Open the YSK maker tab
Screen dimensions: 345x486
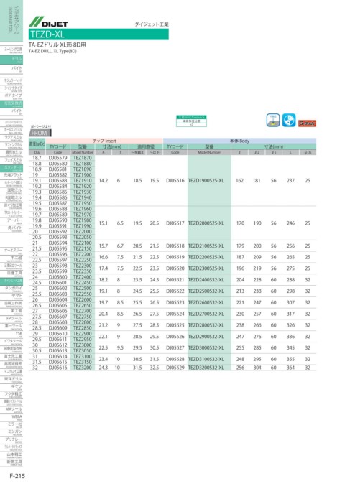(x=11, y=334)
